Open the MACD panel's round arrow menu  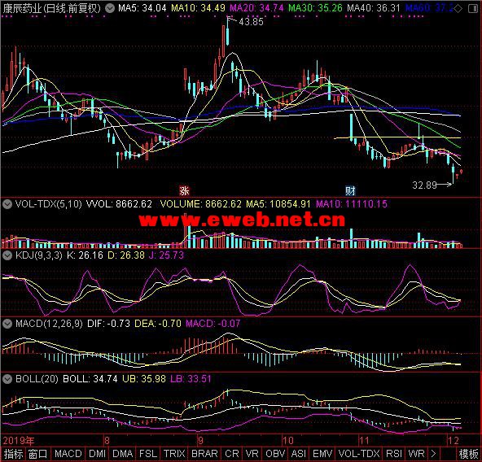[x=7, y=324]
